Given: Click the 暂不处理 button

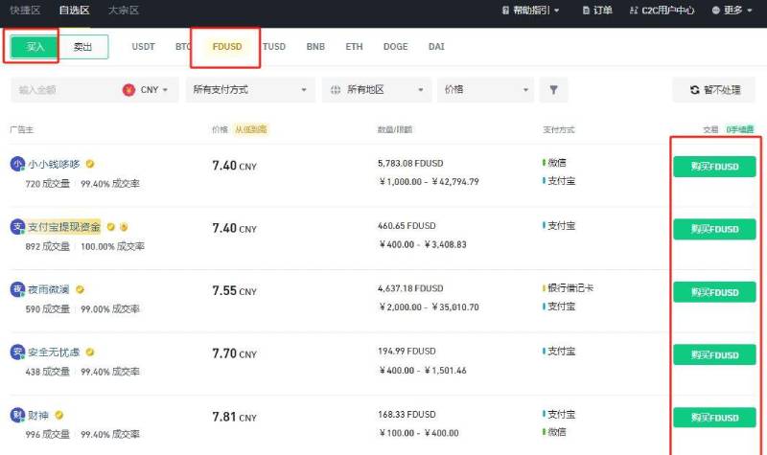Looking at the screenshot, I should [x=714, y=90].
